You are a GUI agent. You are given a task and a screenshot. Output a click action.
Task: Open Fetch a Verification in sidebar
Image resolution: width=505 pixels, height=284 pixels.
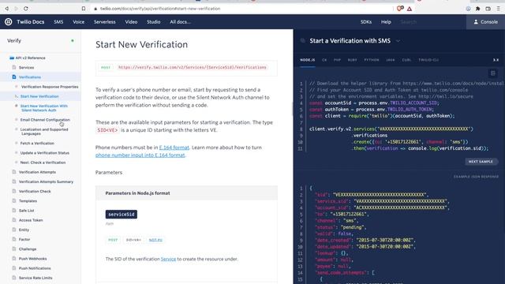pos(37,144)
